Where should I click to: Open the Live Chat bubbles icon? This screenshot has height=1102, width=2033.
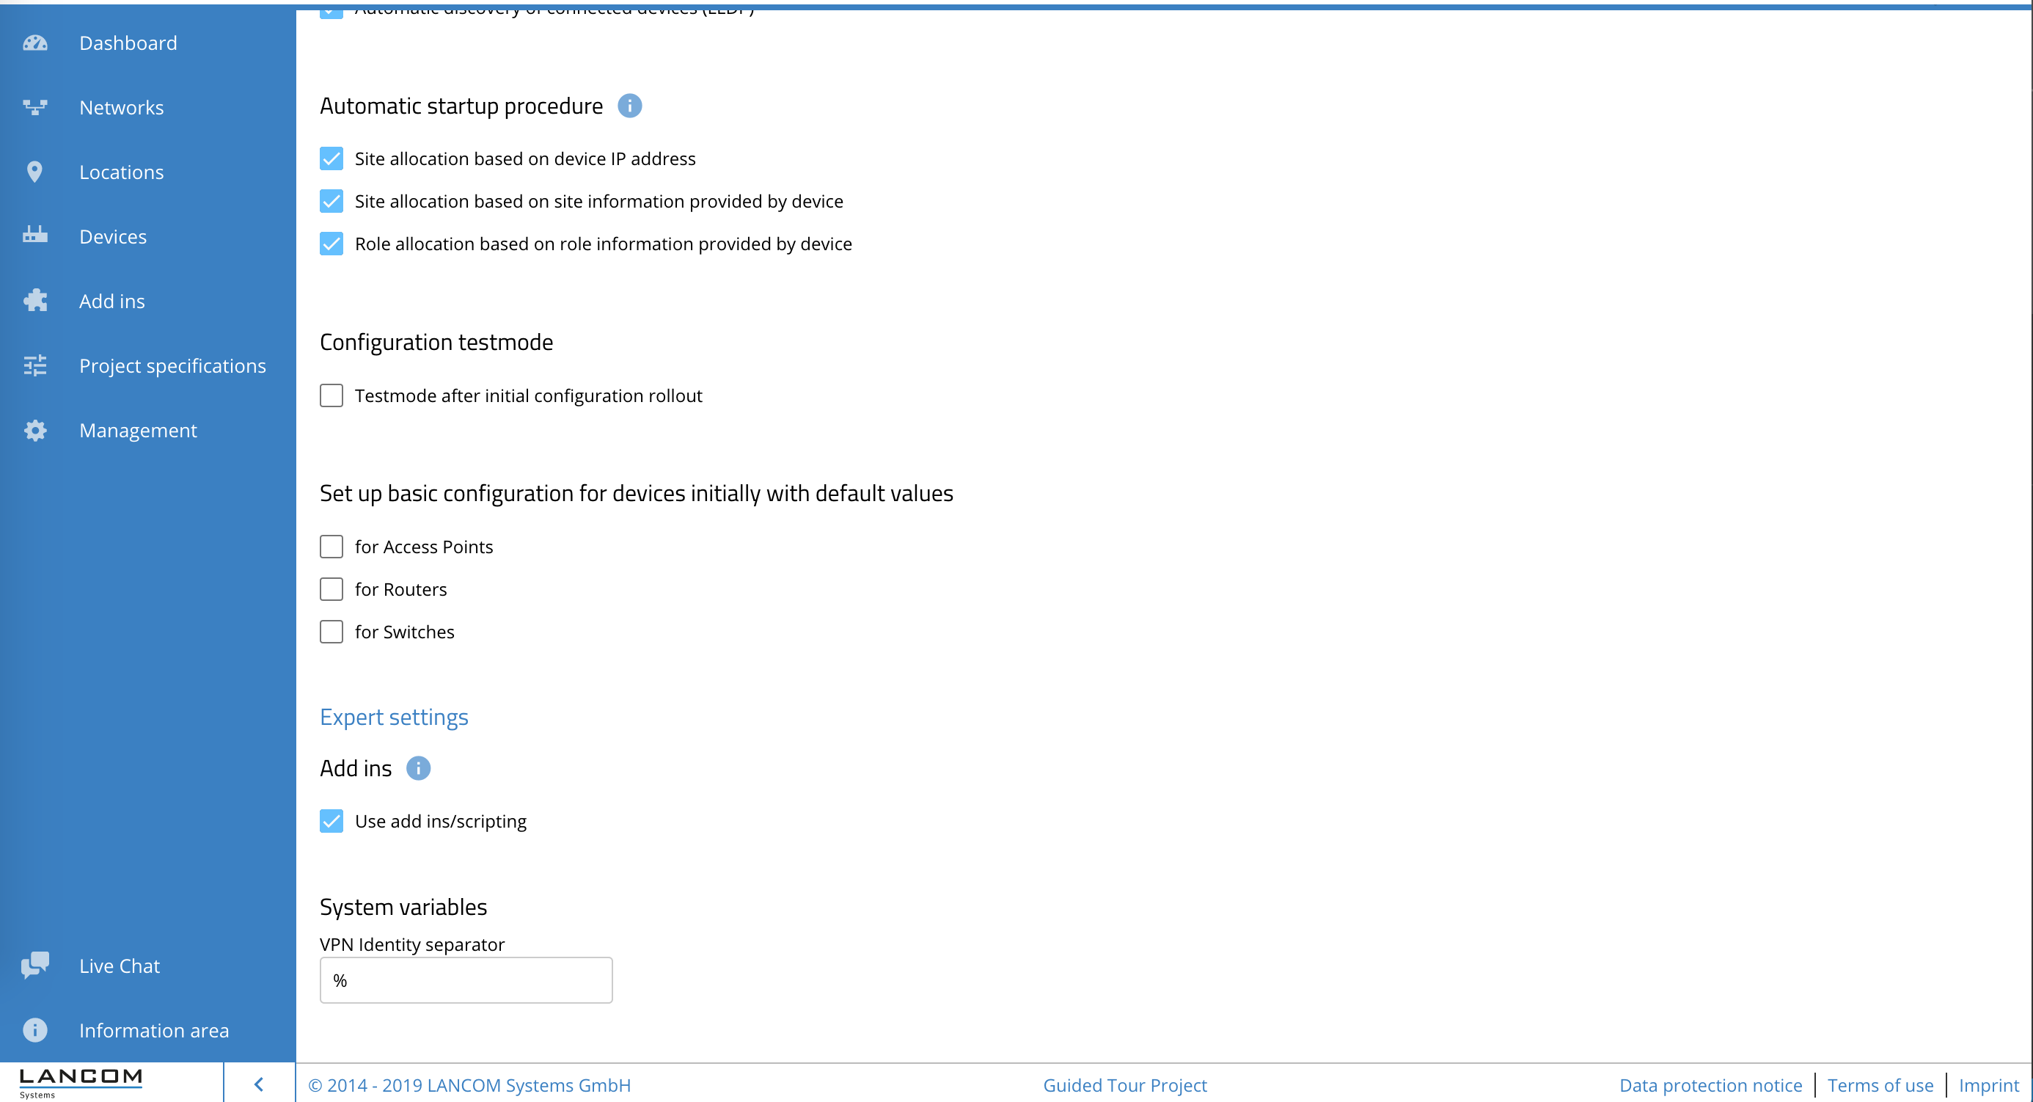(34, 965)
